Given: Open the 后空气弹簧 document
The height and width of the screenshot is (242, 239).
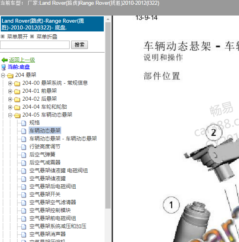Looking at the screenshot, I should [42, 154].
